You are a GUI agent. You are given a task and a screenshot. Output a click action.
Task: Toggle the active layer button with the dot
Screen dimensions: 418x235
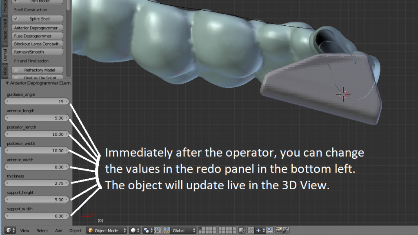click(201, 229)
